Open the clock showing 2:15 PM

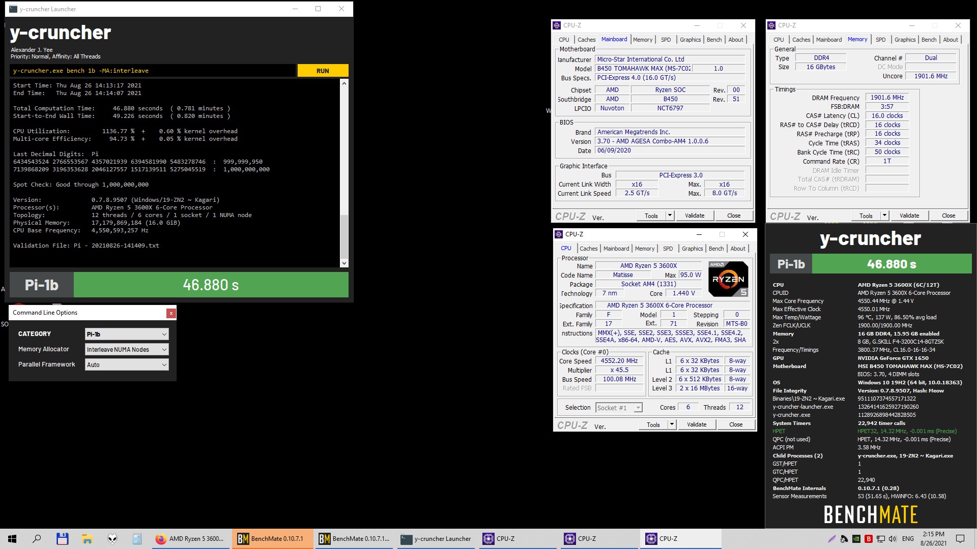click(934, 539)
